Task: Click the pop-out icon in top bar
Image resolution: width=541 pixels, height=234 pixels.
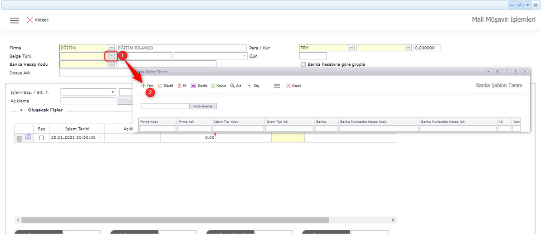Action: pyautogui.click(x=520, y=5)
